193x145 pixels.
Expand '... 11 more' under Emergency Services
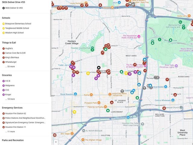point(10,132)
